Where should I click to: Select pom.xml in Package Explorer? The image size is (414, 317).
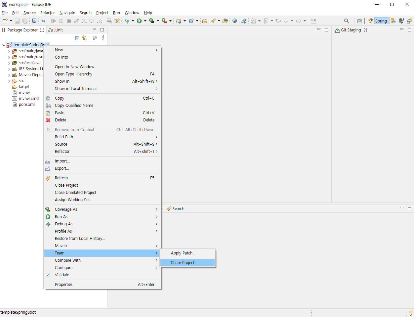(26, 104)
